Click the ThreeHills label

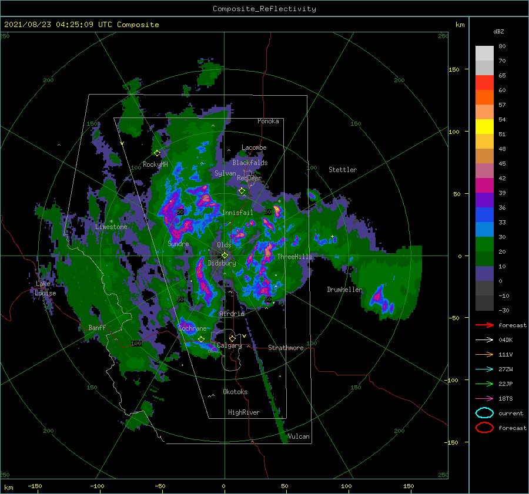(x=294, y=257)
